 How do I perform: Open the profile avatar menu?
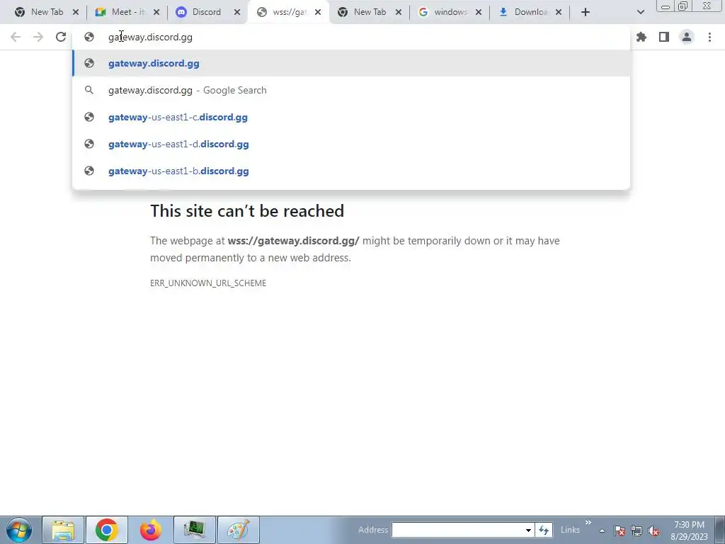tap(687, 37)
